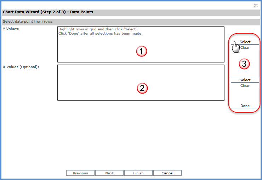Click the Finish button
This screenshot has height=180, width=262.
[x=138, y=173]
